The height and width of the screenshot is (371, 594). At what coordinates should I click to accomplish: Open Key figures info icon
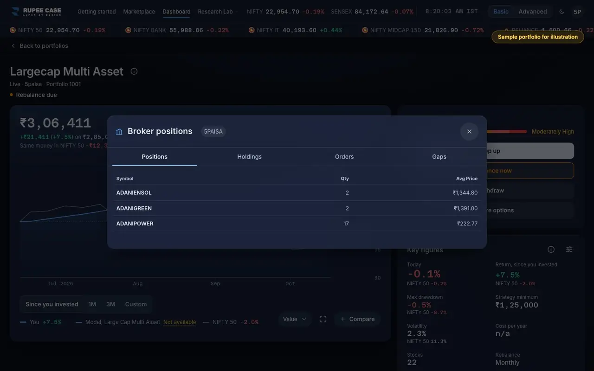[x=551, y=249]
